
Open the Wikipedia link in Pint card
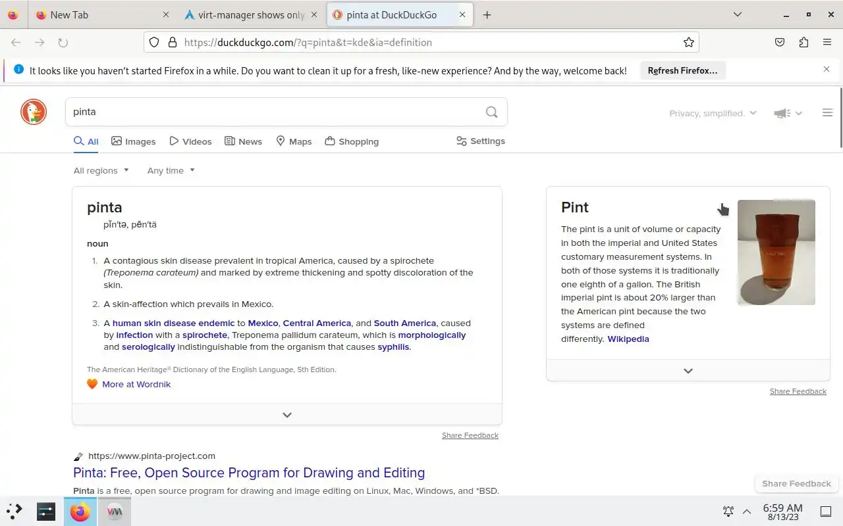tap(628, 339)
